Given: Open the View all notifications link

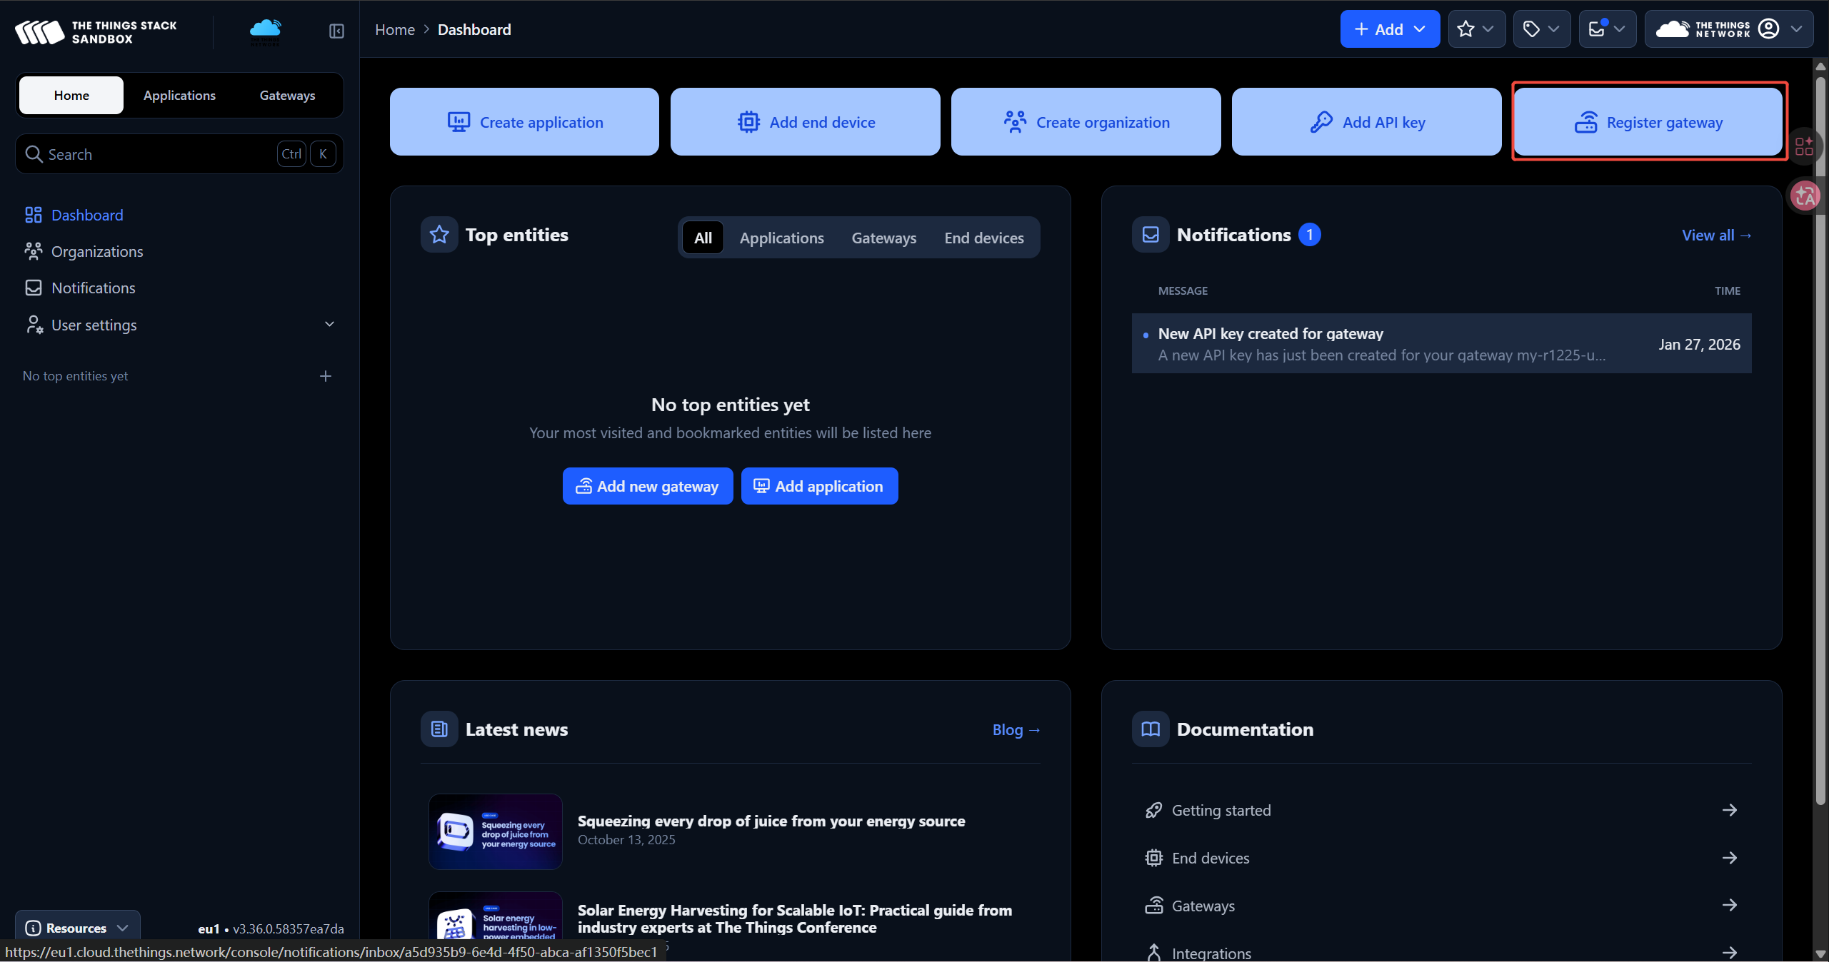Looking at the screenshot, I should tap(1715, 235).
